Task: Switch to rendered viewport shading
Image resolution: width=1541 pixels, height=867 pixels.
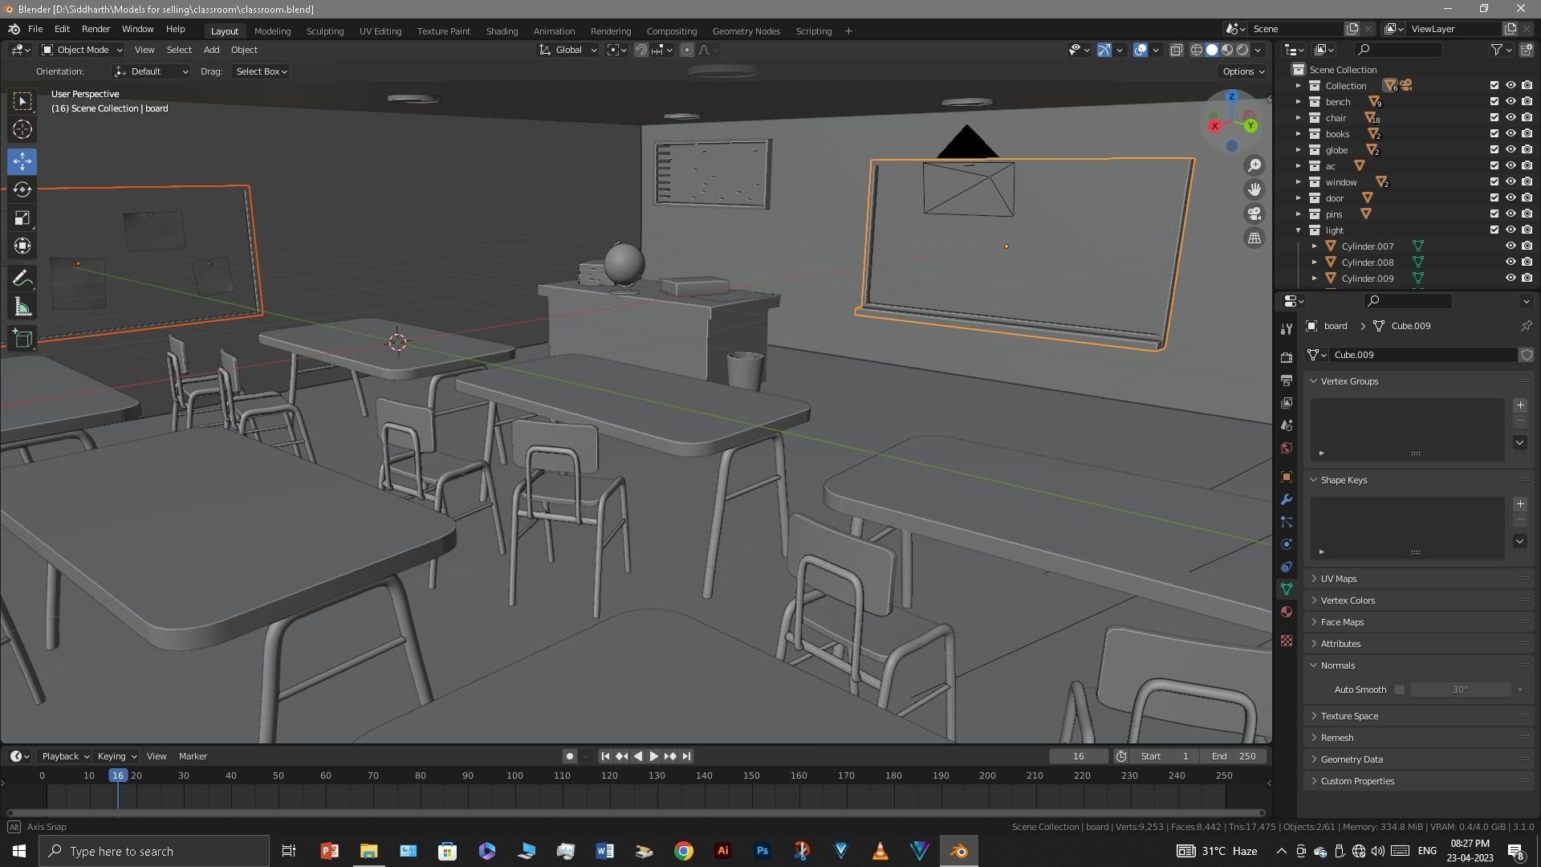Action: point(1242,50)
